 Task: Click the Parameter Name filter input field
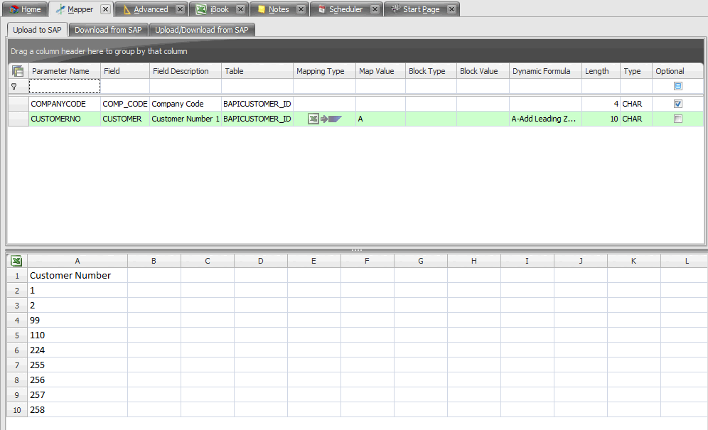tap(65, 86)
